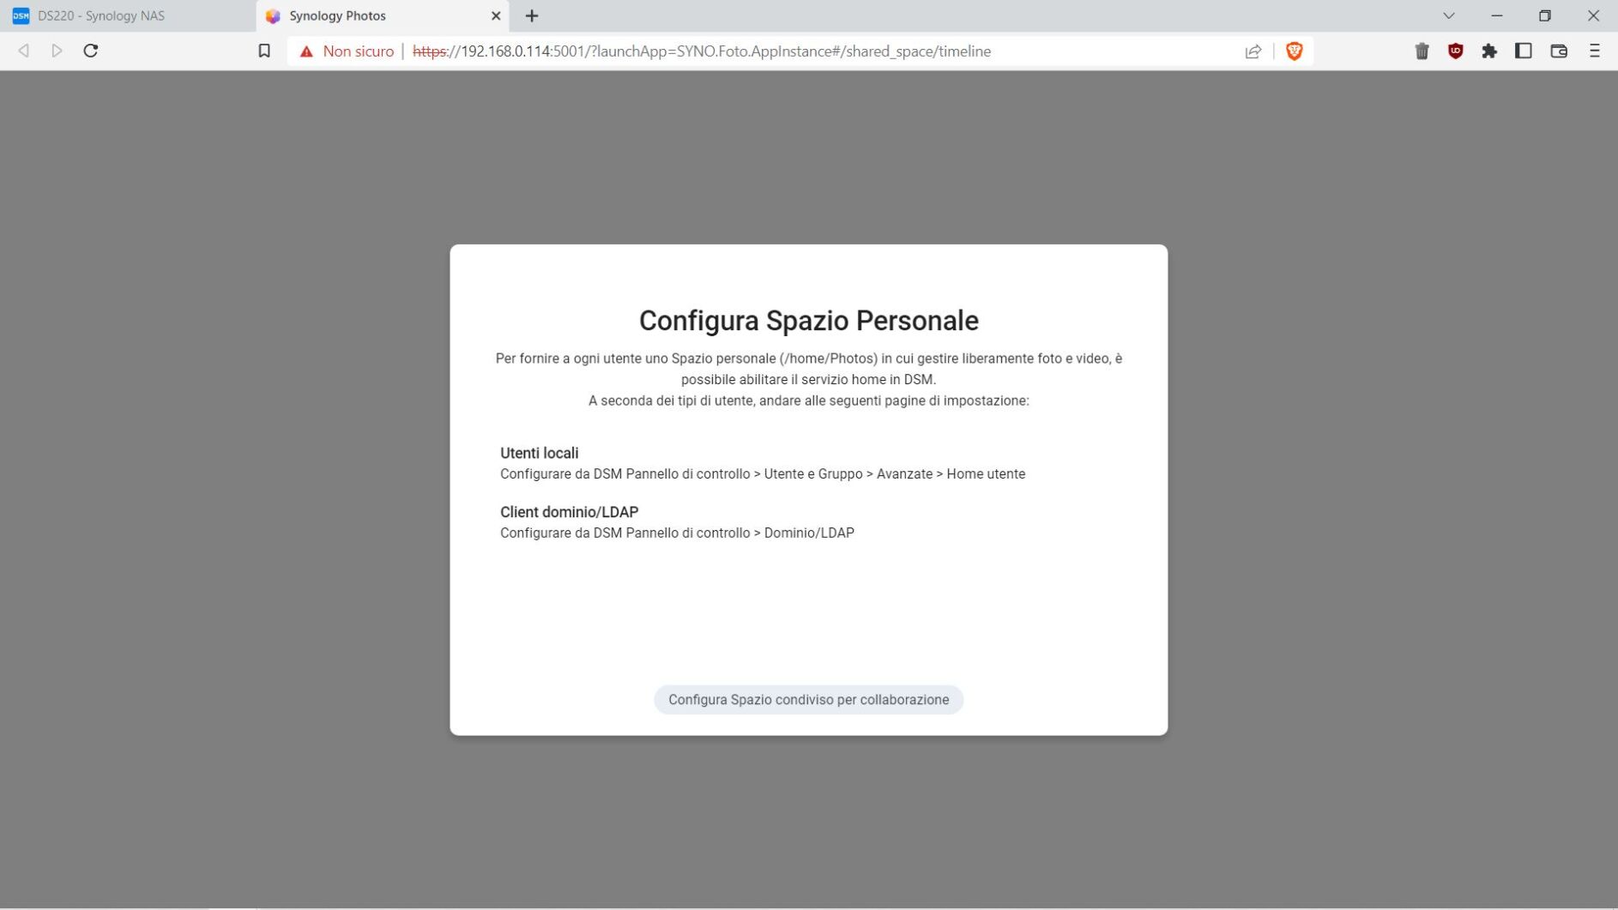Screen dimensions: 1618x910
Task: Select the Synology Photos tab
Action: [360, 16]
